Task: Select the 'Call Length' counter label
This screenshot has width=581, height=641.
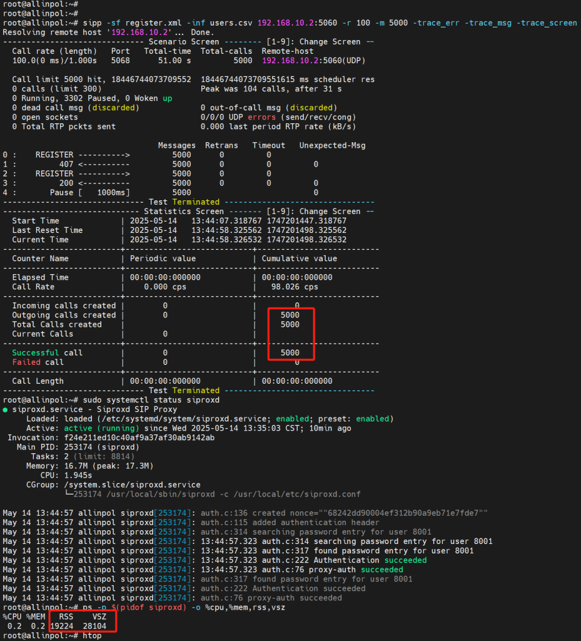Action: tap(38, 381)
